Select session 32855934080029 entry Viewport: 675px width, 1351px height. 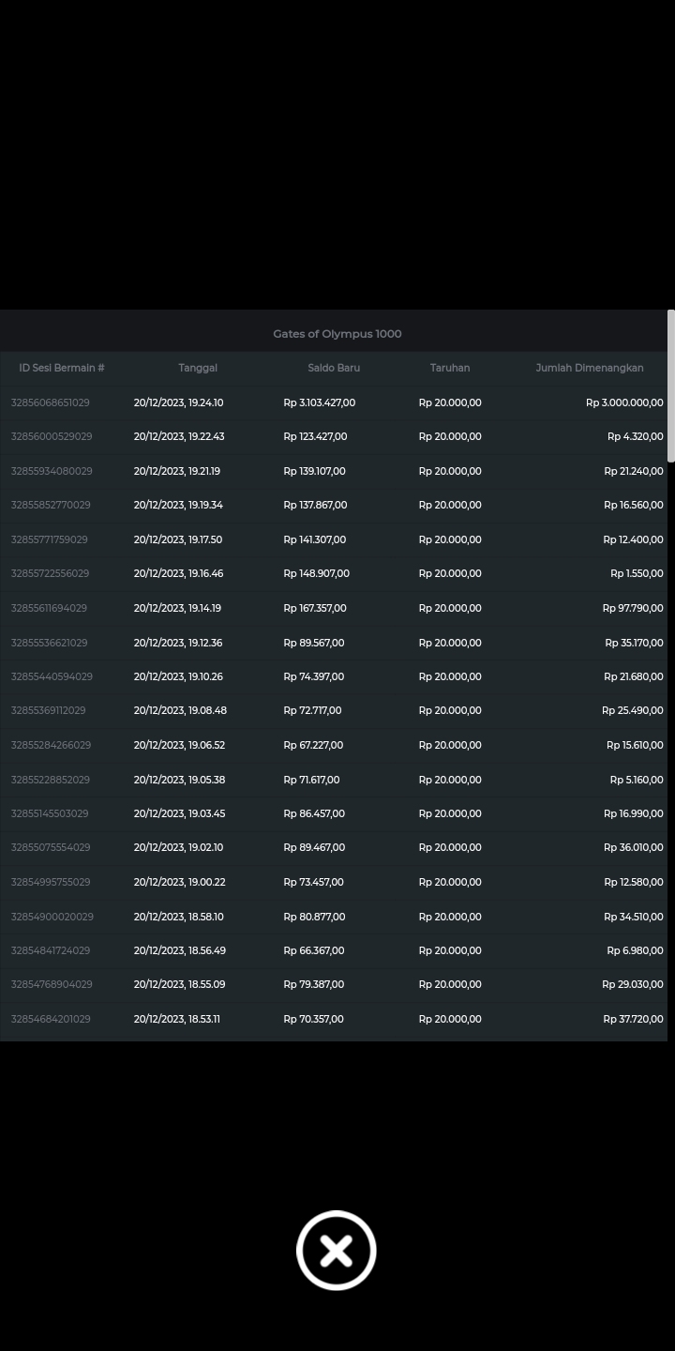point(52,471)
